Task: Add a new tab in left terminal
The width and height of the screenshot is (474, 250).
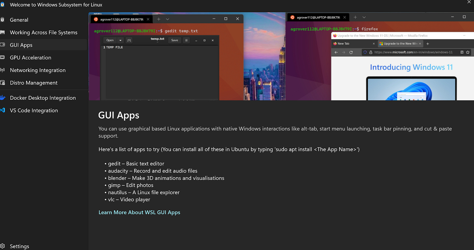Action: [x=159, y=19]
